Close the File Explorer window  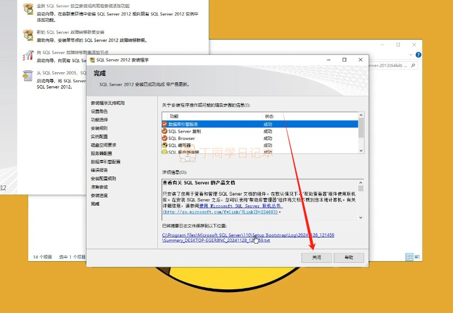414,45
